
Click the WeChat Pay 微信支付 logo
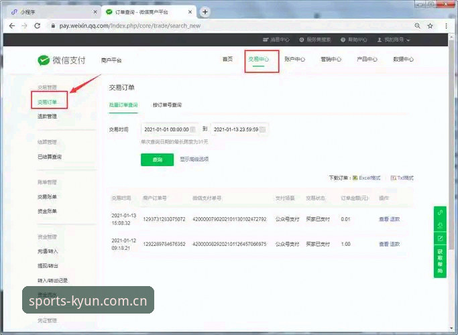pyautogui.click(x=62, y=60)
